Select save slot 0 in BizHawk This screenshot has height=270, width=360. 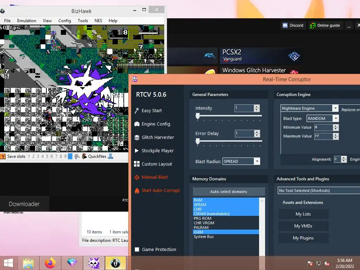(x=70, y=156)
